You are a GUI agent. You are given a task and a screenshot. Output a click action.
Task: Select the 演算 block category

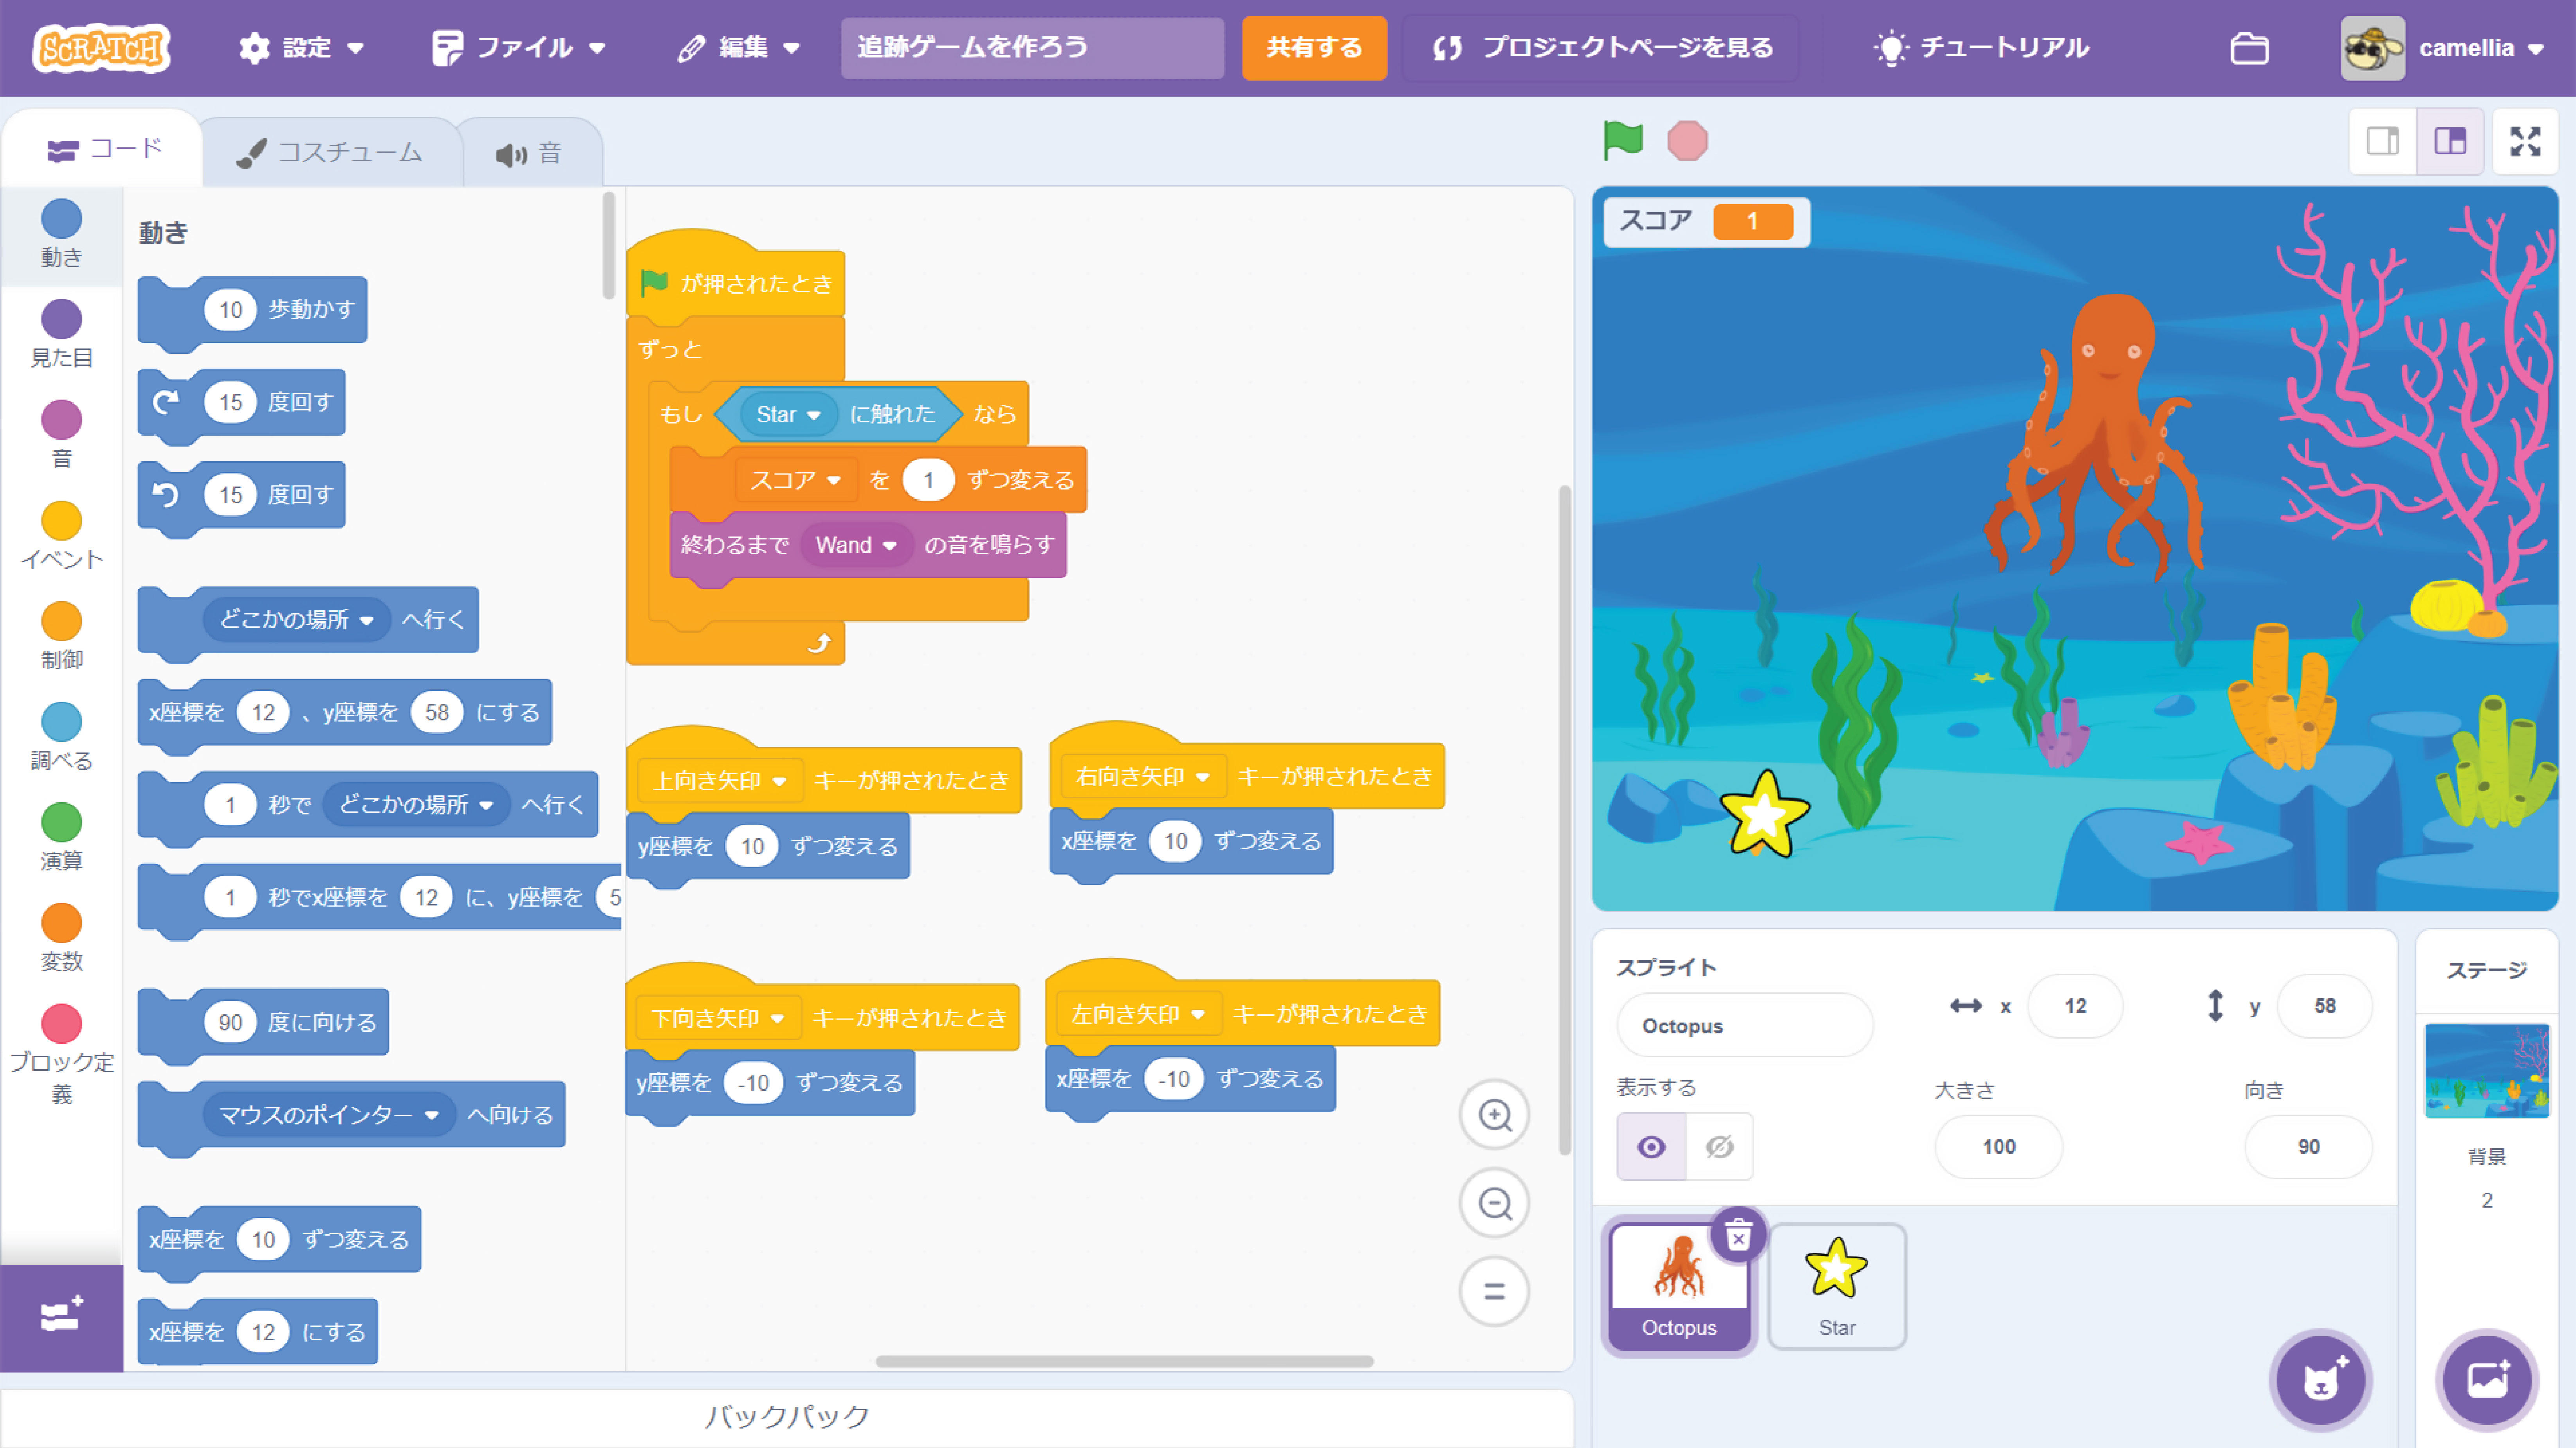tap(61, 838)
